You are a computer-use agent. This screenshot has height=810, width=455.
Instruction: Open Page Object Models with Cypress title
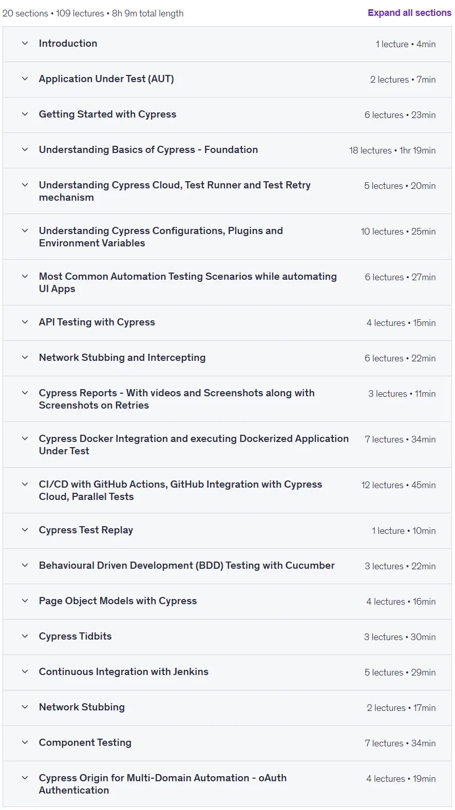(118, 601)
